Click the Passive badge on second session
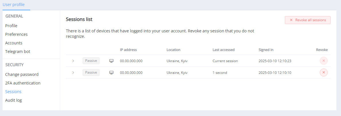 (x=91, y=72)
